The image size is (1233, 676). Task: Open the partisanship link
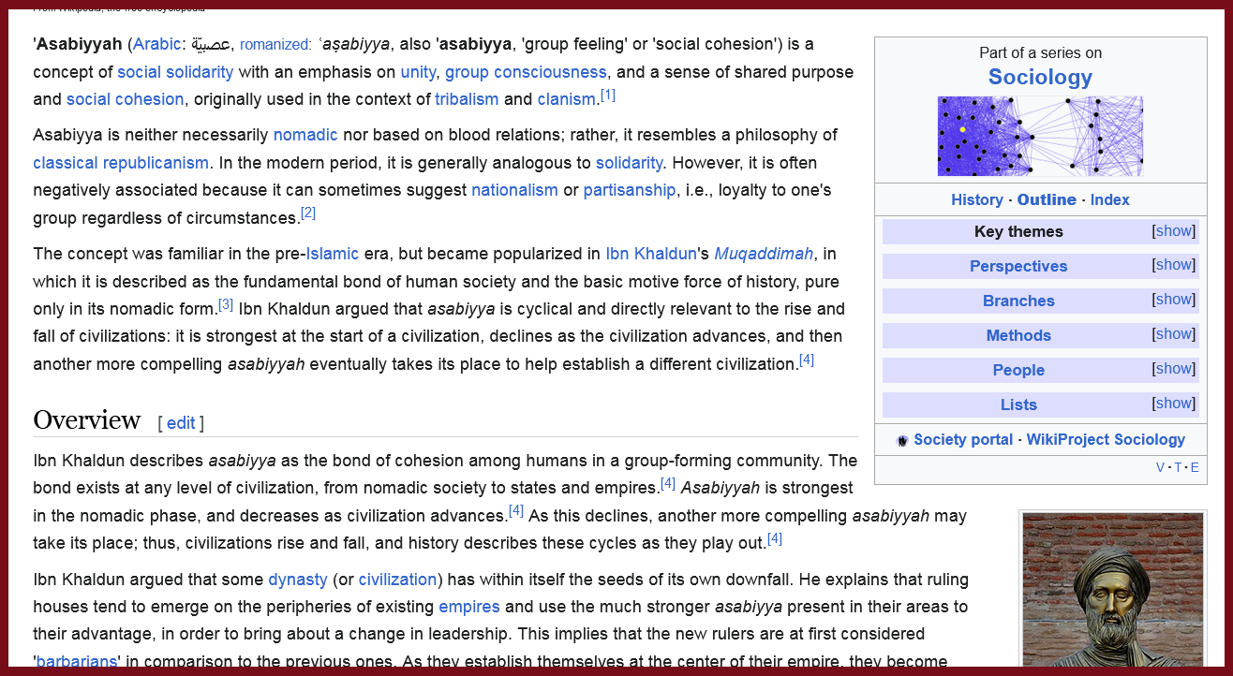(x=630, y=190)
